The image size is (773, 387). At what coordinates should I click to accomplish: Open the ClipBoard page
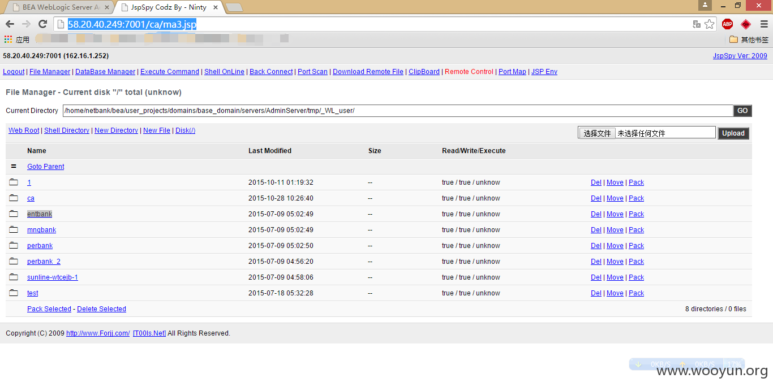424,72
